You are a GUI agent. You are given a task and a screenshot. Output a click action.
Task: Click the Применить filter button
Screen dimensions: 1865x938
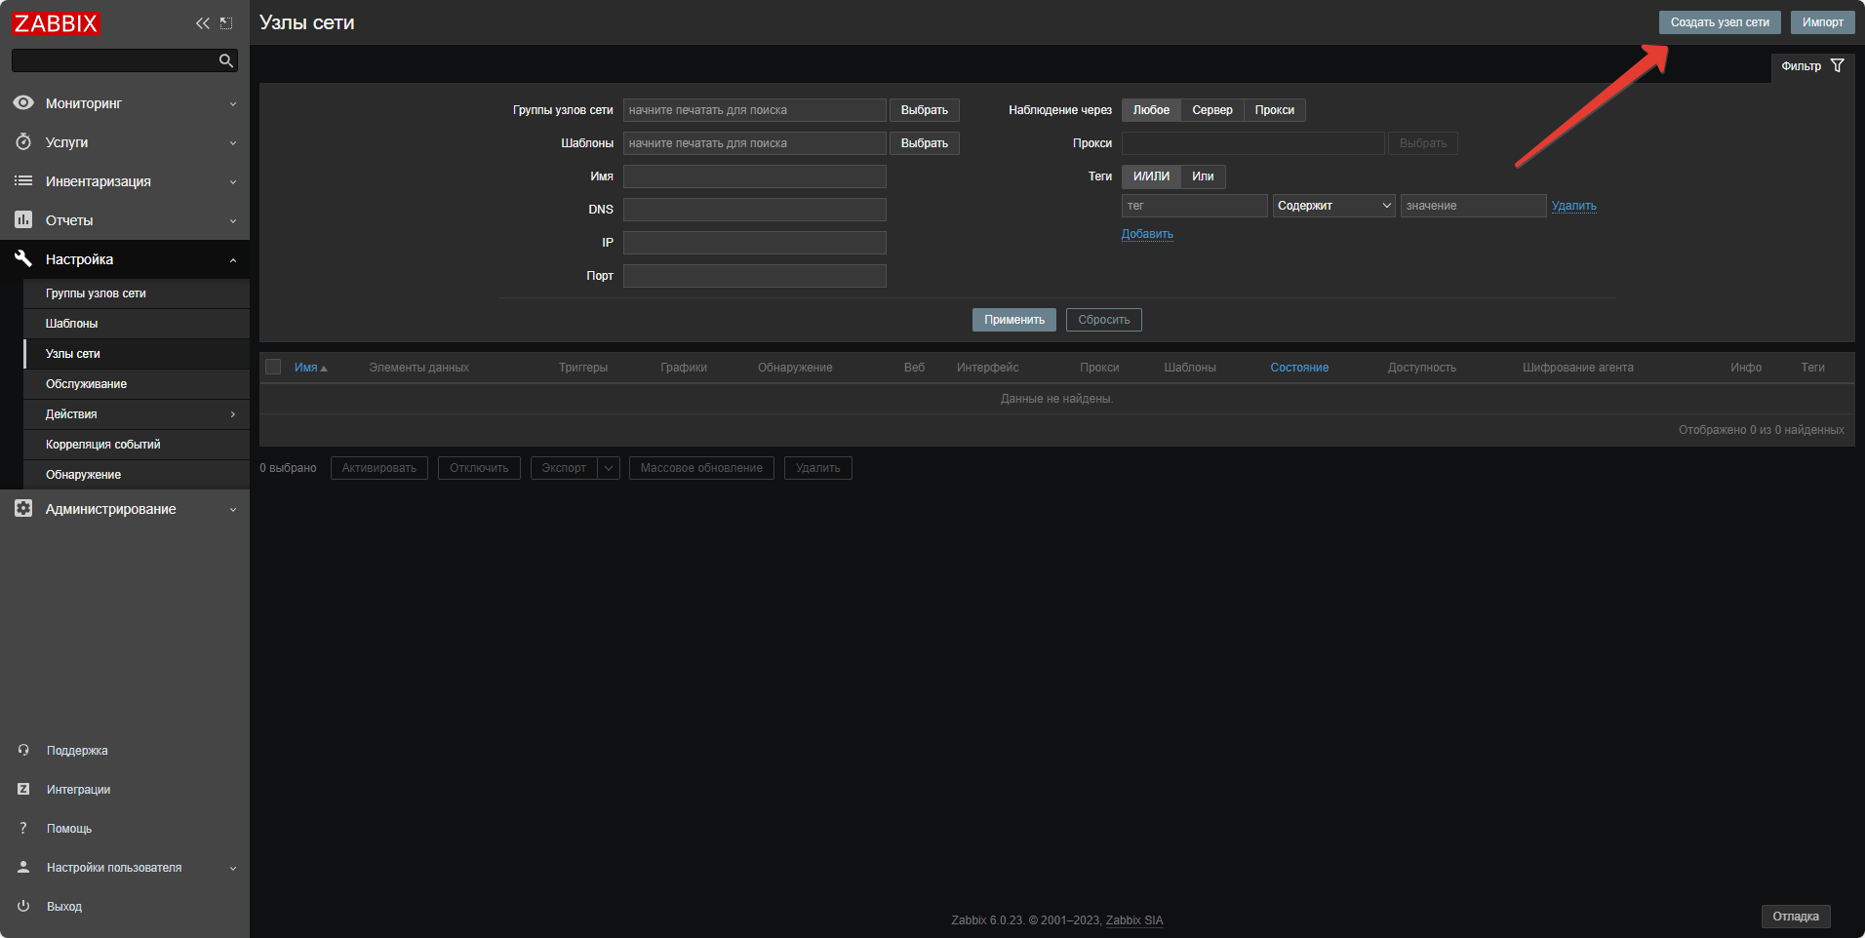[x=1013, y=320]
